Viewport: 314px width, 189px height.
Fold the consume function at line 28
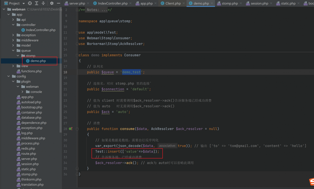pyautogui.click(x=77, y=129)
